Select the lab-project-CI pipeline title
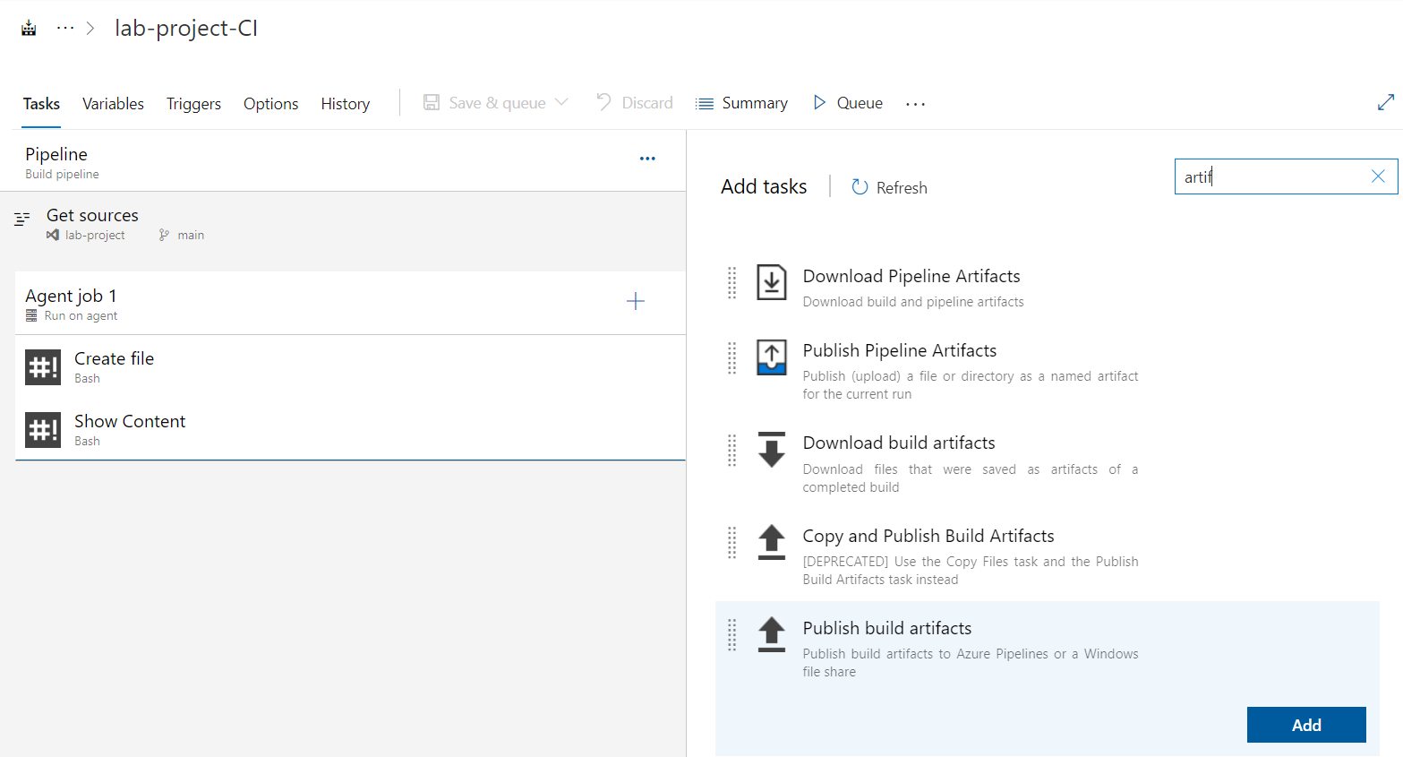 (x=186, y=28)
